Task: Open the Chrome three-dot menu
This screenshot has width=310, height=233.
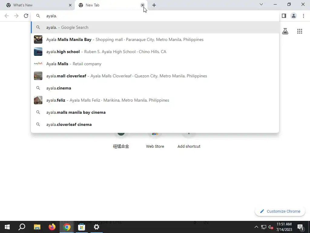Action: (x=303, y=16)
